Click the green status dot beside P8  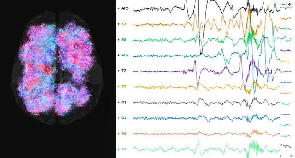pos(118,134)
